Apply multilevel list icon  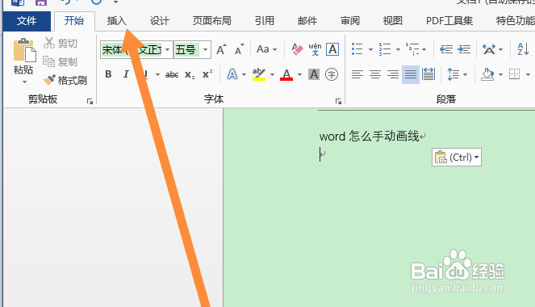click(412, 49)
